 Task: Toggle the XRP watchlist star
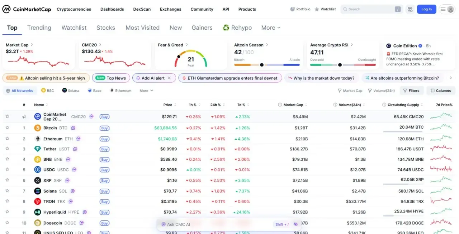click(7, 180)
